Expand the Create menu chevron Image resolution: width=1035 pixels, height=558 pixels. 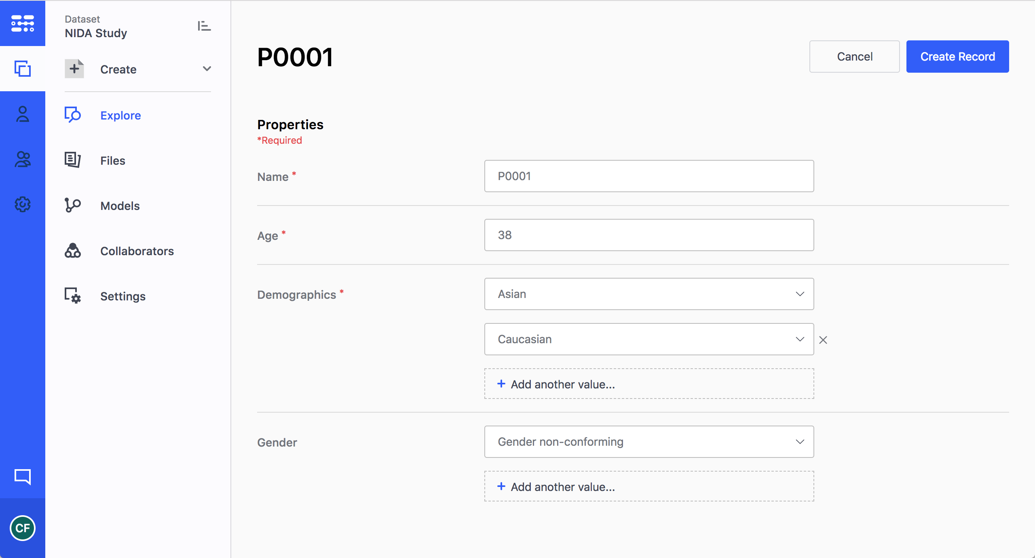pyautogui.click(x=207, y=69)
